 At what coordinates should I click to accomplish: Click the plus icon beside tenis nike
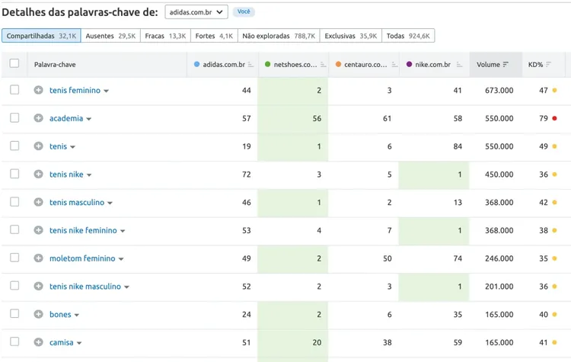pyautogui.click(x=38, y=174)
